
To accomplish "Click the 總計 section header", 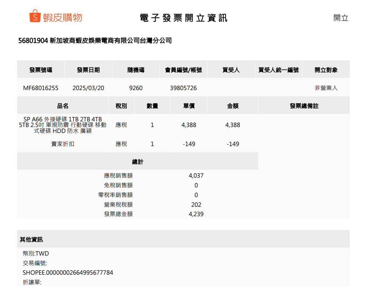I will click(x=138, y=162).
